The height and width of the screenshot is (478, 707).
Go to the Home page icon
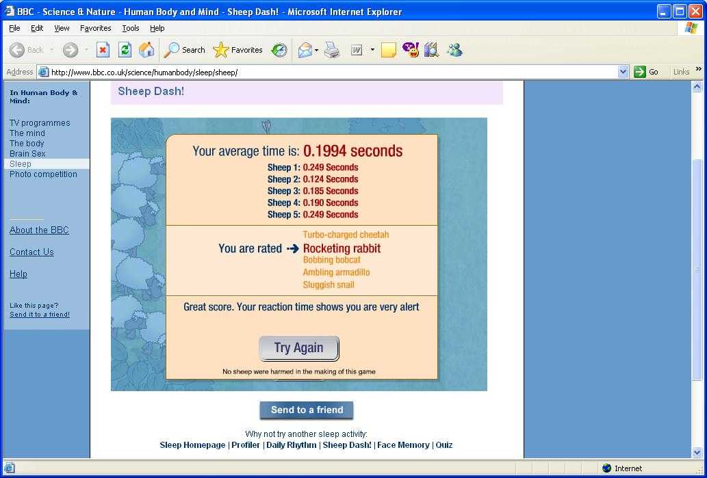coord(146,50)
